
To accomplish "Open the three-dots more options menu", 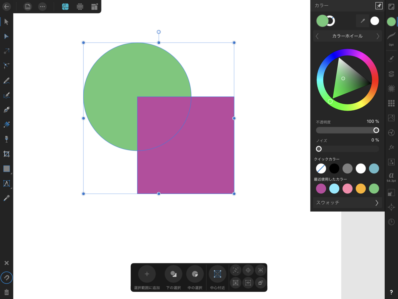I will point(42,6).
